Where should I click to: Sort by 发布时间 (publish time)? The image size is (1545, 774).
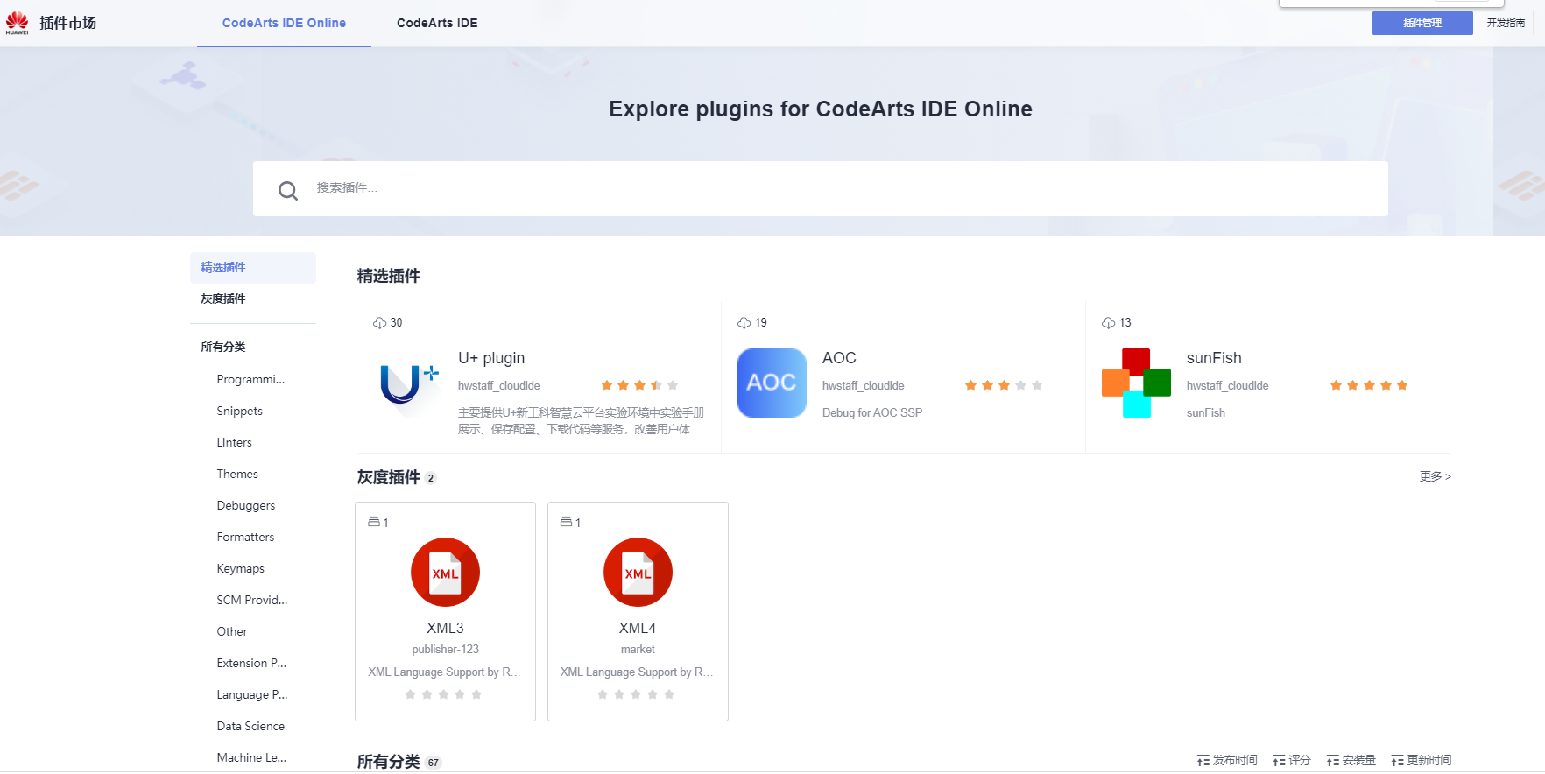pos(1226,760)
